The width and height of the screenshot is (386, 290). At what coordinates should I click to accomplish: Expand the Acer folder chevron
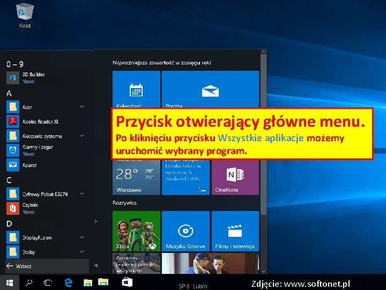pos(82,106)
